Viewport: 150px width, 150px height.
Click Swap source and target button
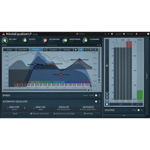pyautogui.click(x=64, y=114)
